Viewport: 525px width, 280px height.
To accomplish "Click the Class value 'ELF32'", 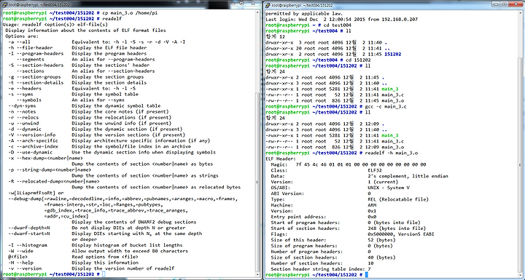I will 374,170.
